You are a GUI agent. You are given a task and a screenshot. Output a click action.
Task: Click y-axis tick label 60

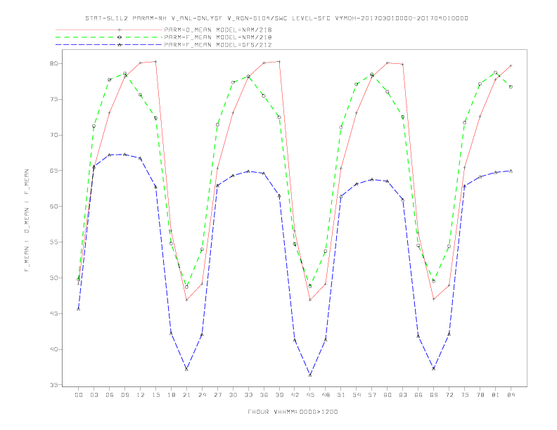coord(53,207)
